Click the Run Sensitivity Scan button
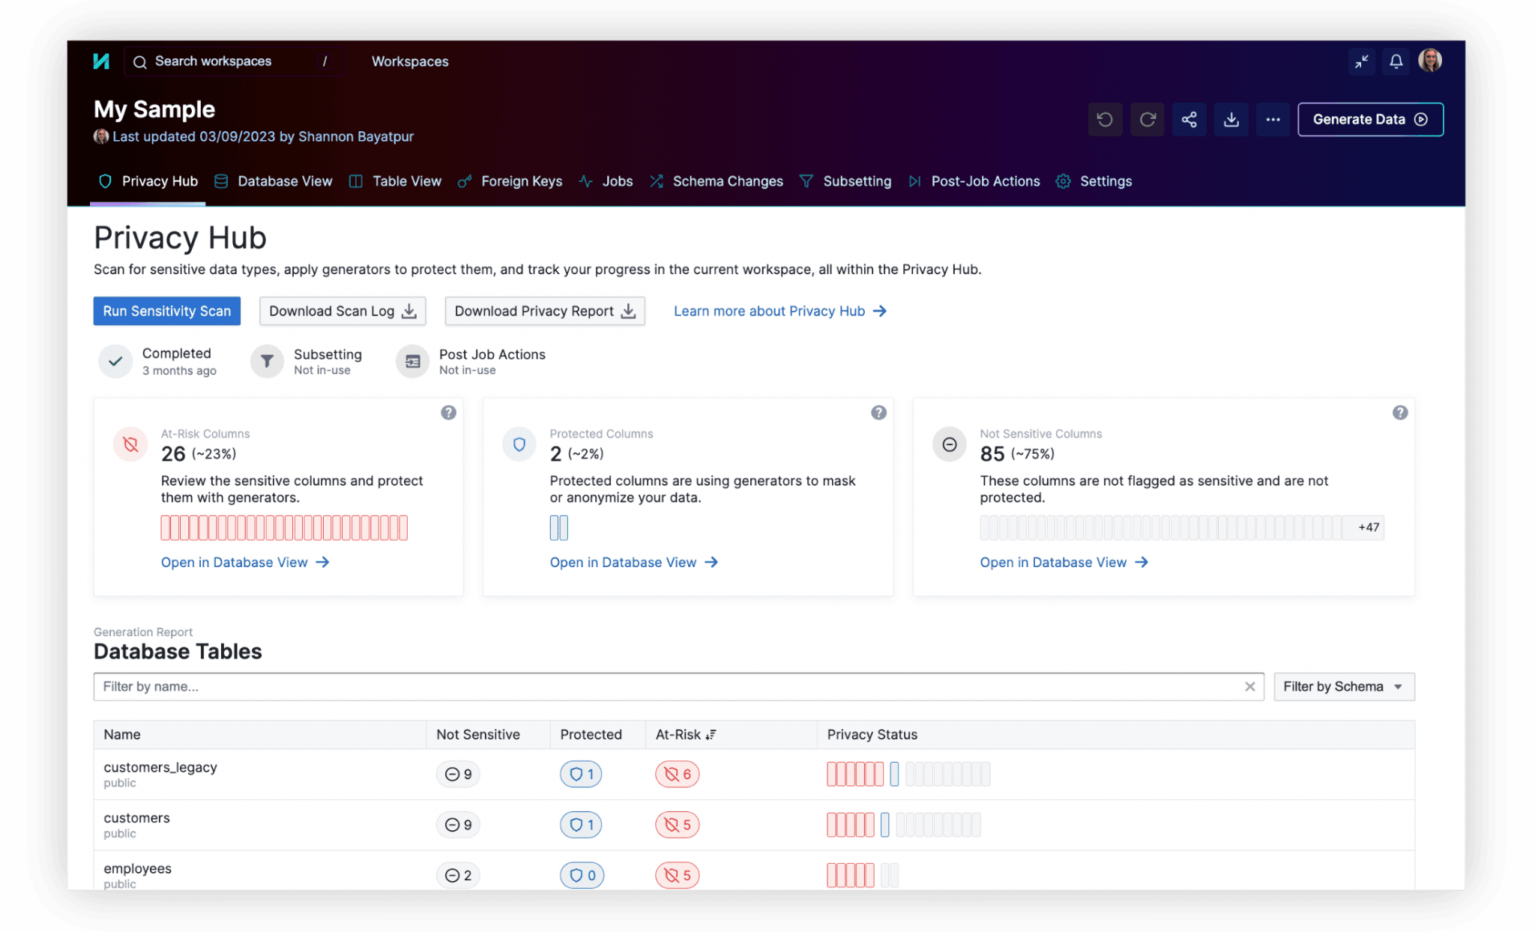 166,311
